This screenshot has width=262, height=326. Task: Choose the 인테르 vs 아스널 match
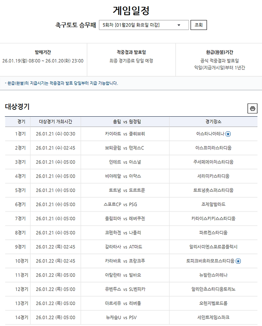(125, 162)
